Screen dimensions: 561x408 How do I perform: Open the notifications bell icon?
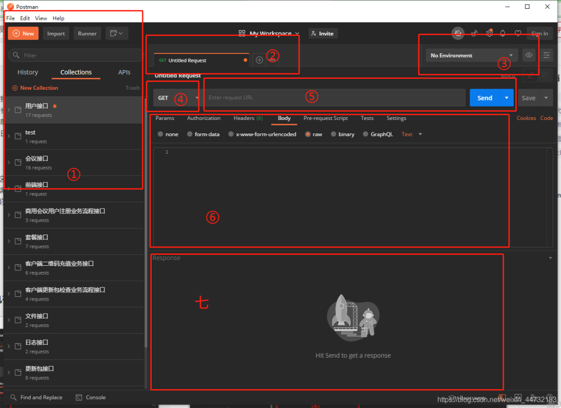[x=503, y=33]
